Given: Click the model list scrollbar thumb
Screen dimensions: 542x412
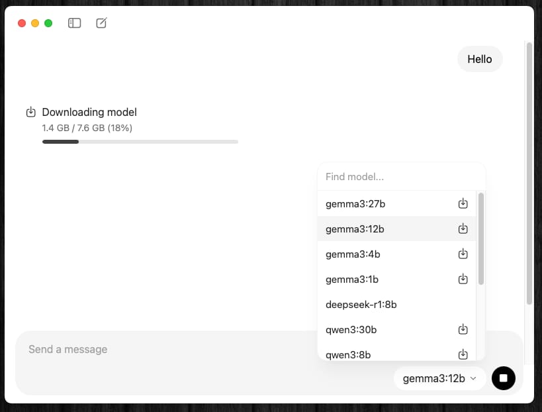Looking at the screenshot, I should click(481, 238).
